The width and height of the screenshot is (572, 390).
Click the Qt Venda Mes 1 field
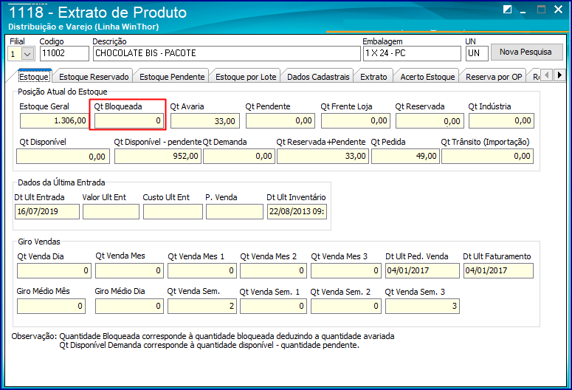click(x=202, y=271)
